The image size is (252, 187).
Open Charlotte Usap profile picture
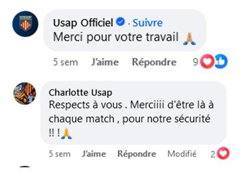point(25,94)
